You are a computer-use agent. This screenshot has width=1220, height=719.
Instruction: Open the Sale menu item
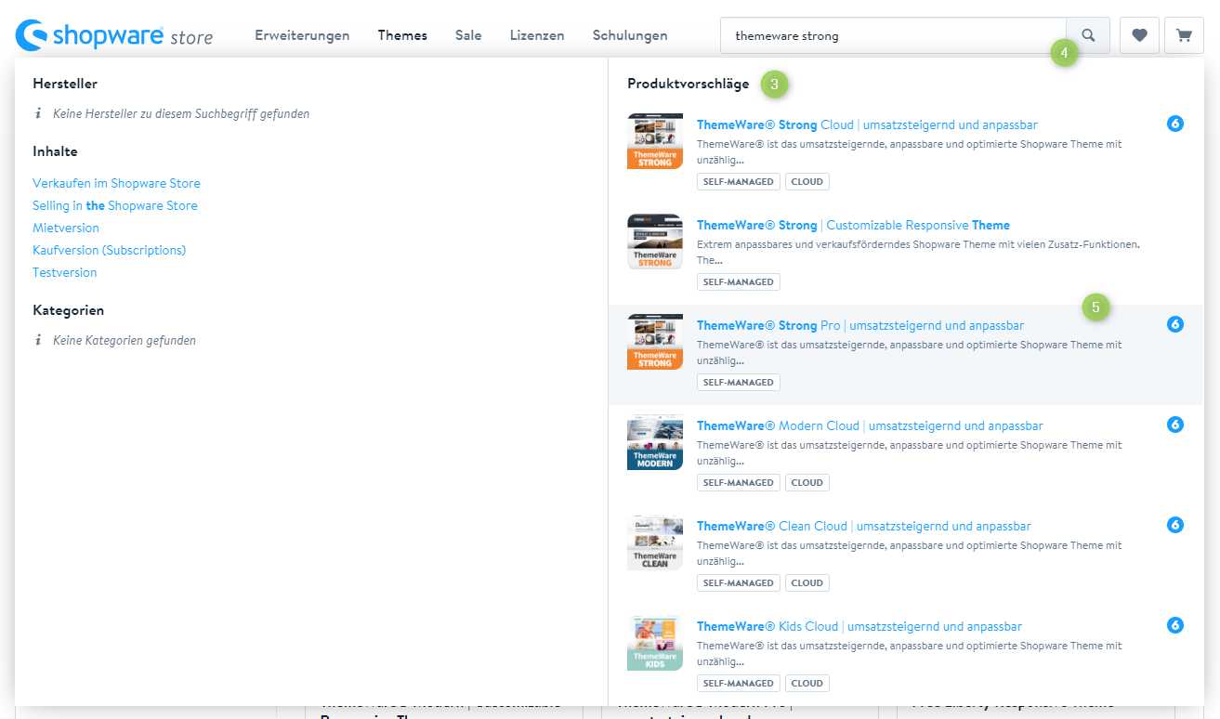[468, 35]
